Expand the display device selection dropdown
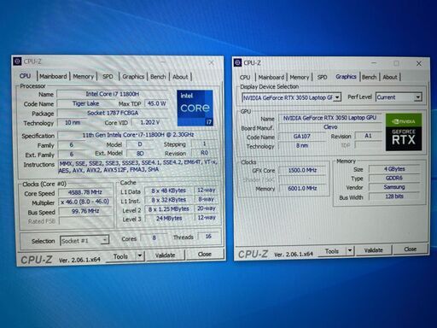Viewport: 437px width, 328px height. tap(291, 97)
